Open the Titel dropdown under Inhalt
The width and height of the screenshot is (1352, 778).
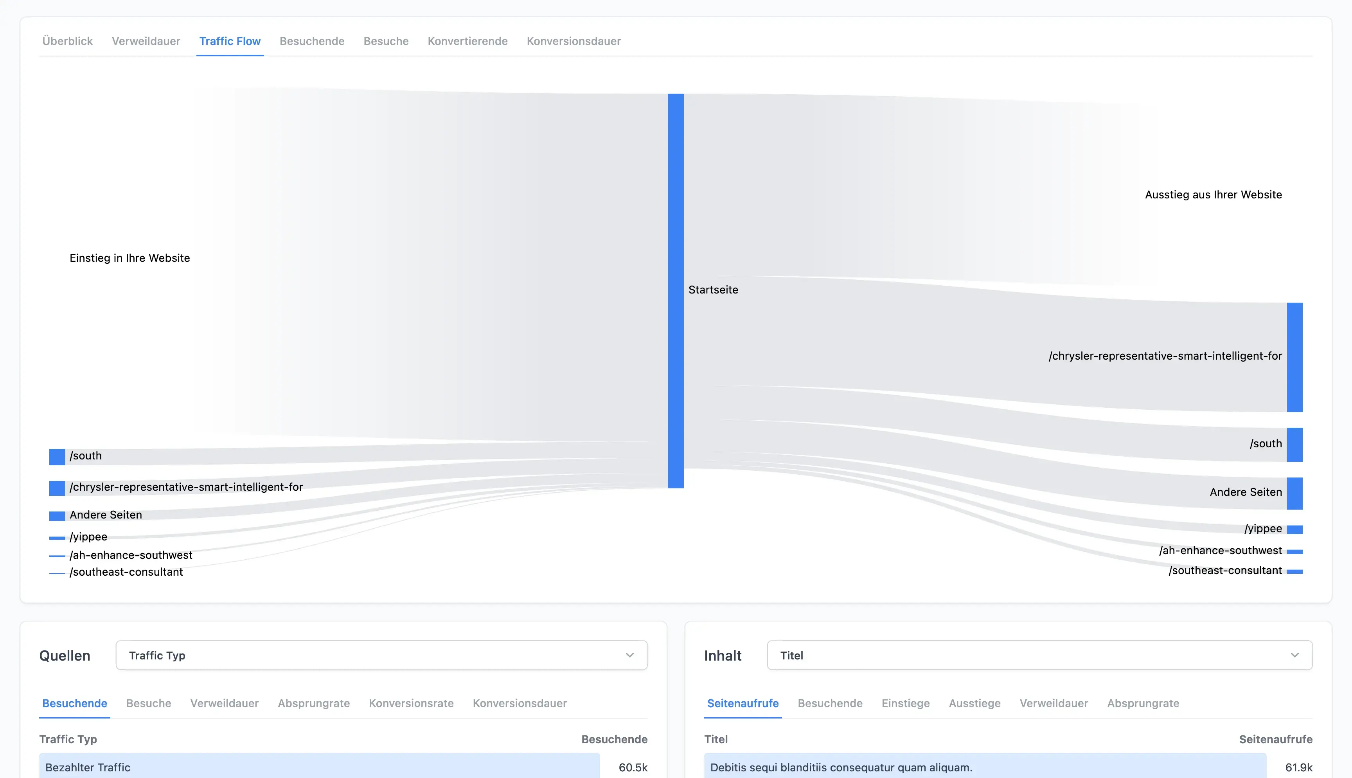click(1039, 655)
